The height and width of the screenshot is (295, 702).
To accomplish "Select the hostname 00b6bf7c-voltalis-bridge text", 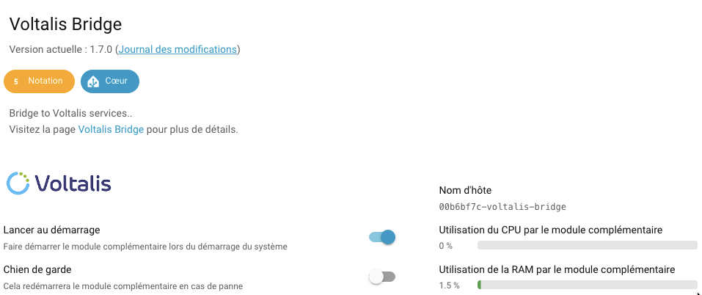I will coord(502,207).
